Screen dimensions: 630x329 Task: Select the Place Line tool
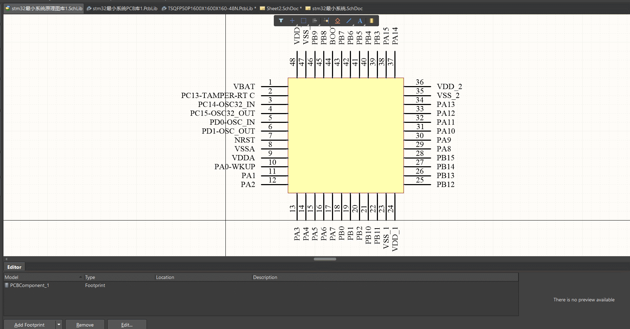(349, 21)
